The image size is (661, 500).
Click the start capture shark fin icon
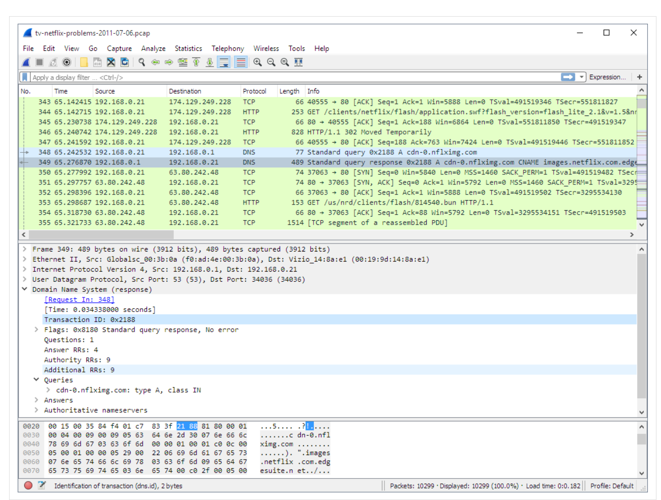(26, 62)
